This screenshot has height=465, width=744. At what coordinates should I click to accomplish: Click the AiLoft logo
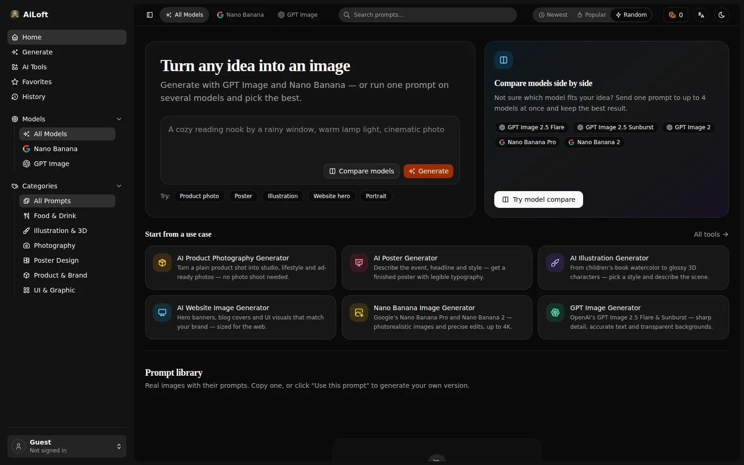[29, 14]
